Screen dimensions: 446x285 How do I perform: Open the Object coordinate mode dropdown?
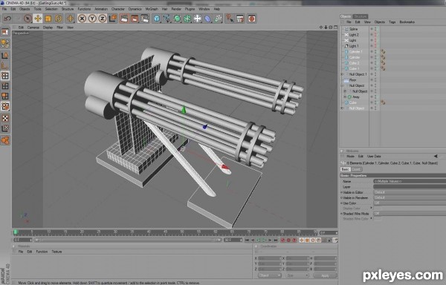[x=269, y=275]
